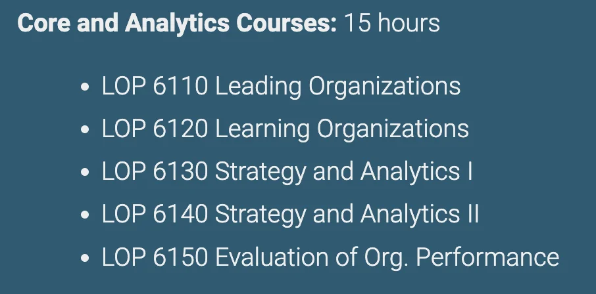Click the "Strategy and Analytics II" title
The image size is (596, 294).
(347, 215)
